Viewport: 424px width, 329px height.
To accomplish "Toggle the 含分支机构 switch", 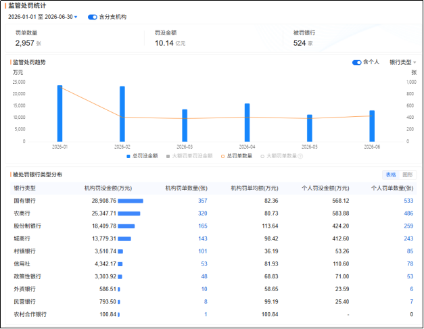I will click(x=92, y=17).
